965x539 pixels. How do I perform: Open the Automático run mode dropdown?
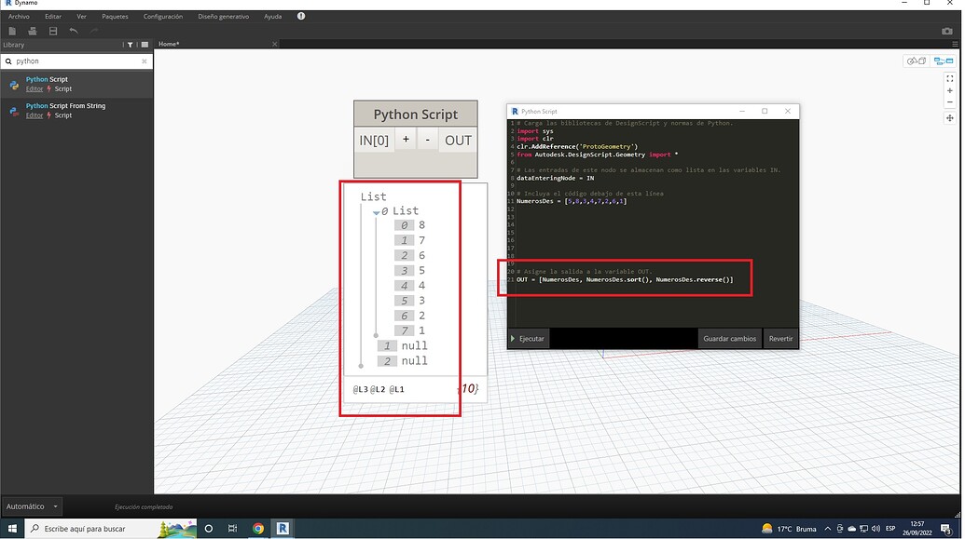coord(31,505)
